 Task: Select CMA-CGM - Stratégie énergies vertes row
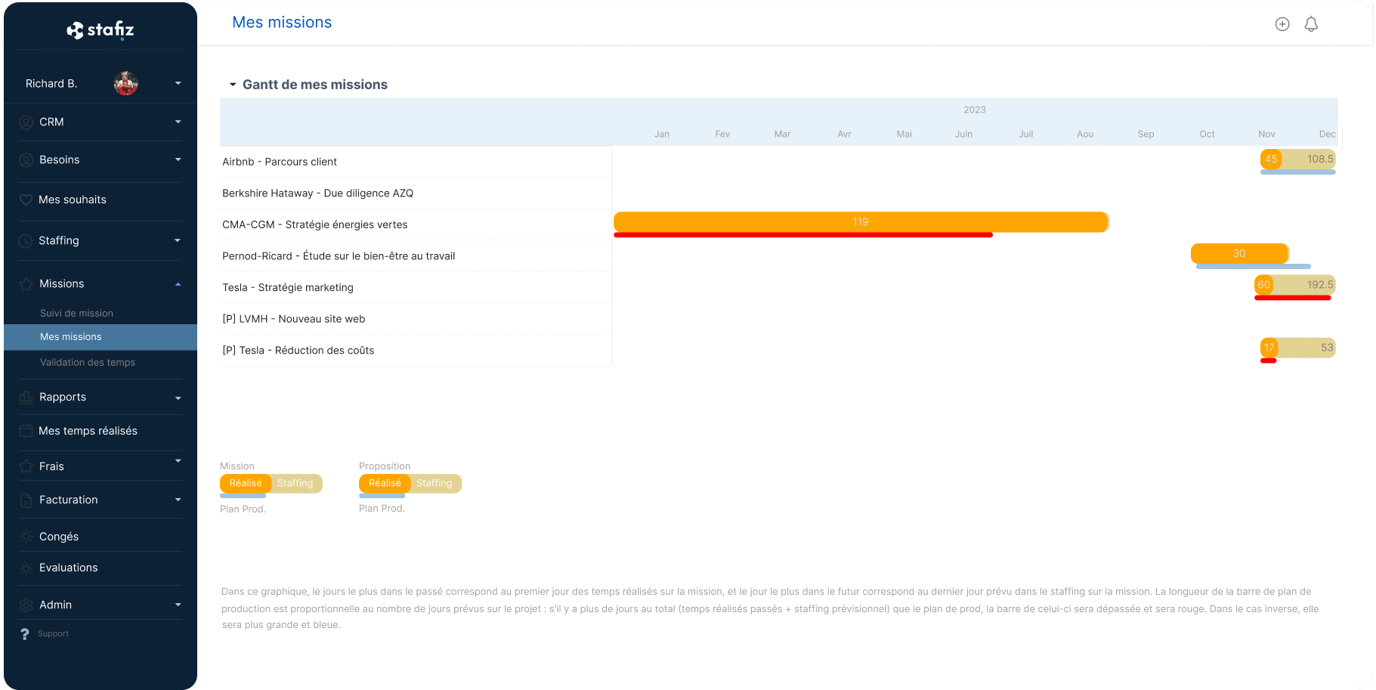pyautogui.click(x=416, y=224)
